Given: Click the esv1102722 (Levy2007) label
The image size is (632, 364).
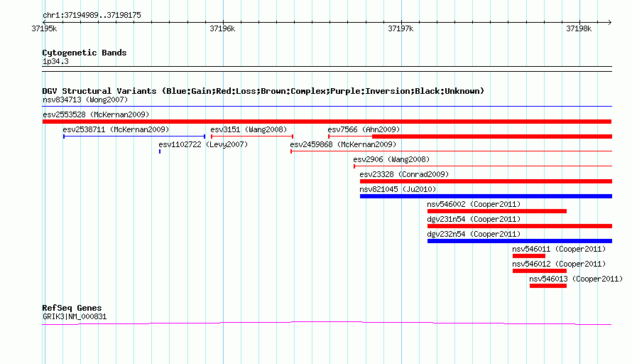Looking at the screenshot, I should 203,144.
